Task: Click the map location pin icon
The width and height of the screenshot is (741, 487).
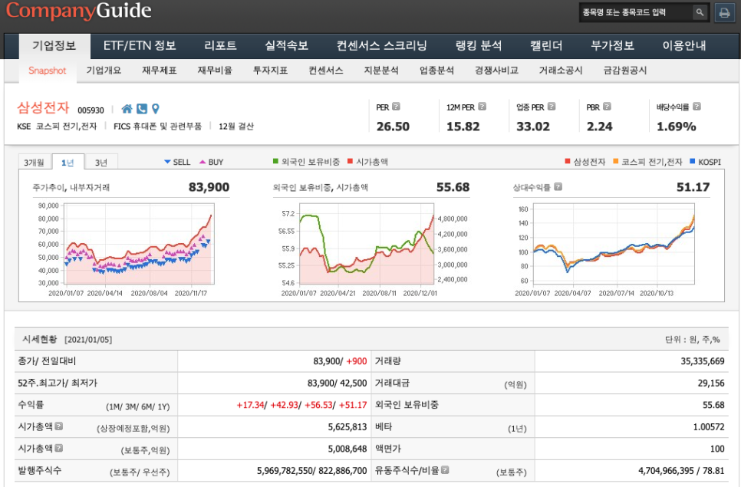Action: [x=156, y=109]
